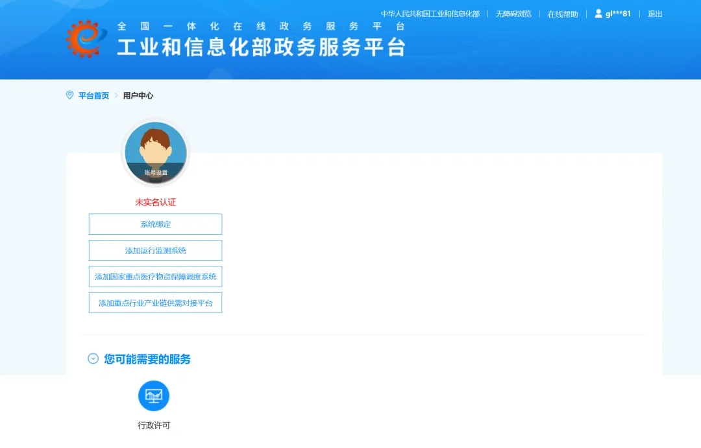This screenshot has height=448, width=701.
Task: Click the 系统绑定 button
Action: click(155, 224)
